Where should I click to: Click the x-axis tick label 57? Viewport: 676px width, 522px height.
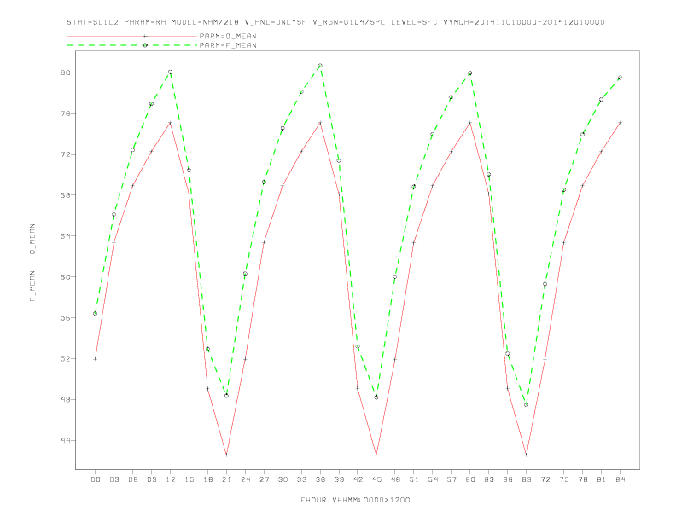click(x=452, y=479)
